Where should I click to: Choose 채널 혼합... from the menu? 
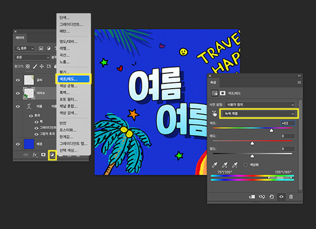point(68,106)
